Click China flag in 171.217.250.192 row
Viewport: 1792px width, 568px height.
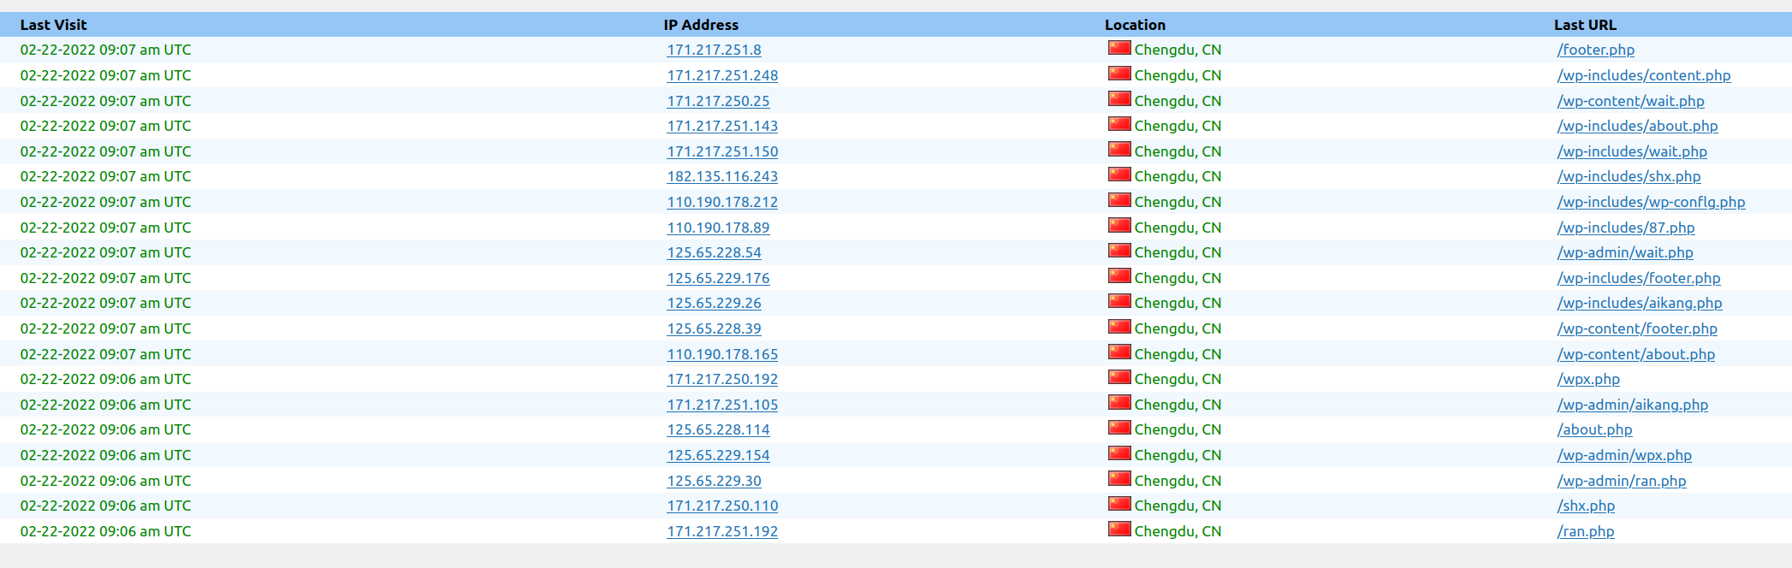tap(1119, 377)
